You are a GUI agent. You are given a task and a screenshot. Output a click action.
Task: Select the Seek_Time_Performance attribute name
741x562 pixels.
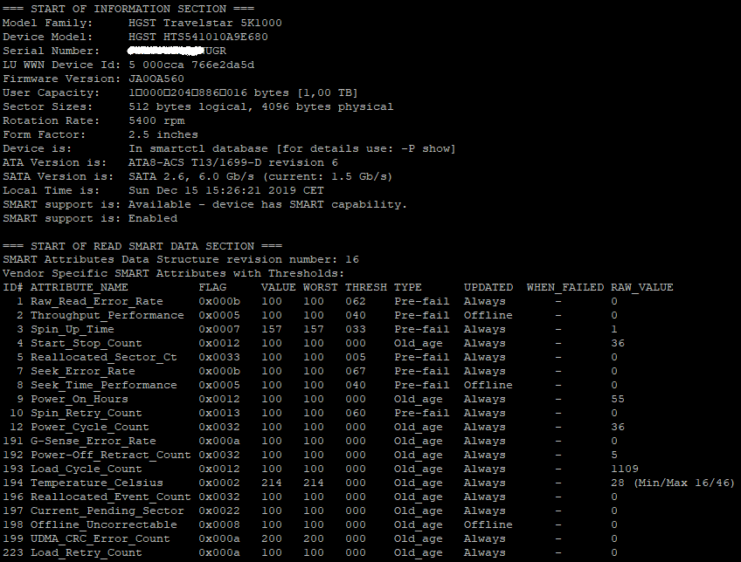pyautogui.click(x=103, y=385)
